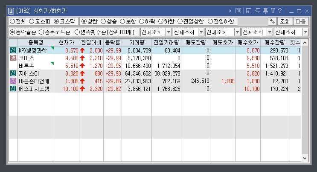Click the settings icon left of 조회 button
The image size is (317, 172).
click(272, 21)
